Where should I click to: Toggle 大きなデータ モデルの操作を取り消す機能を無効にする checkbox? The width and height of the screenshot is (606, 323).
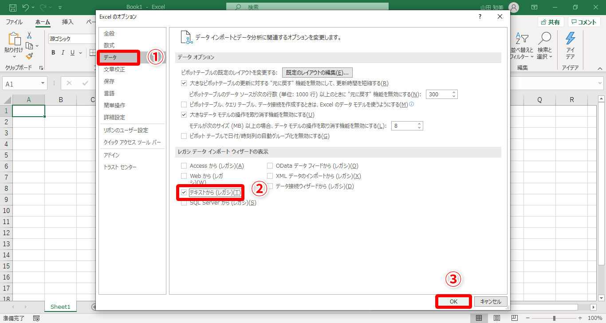[184, 115]
